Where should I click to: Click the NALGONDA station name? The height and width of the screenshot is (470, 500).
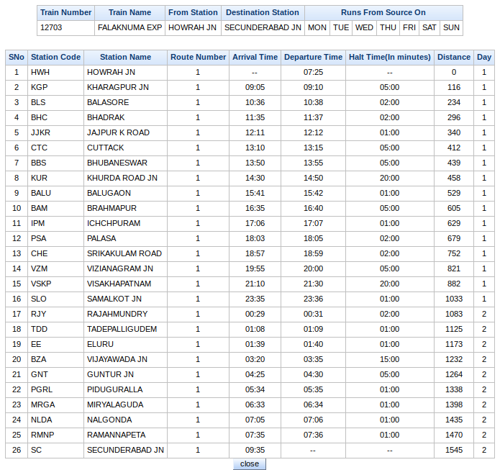click(109, 420)
